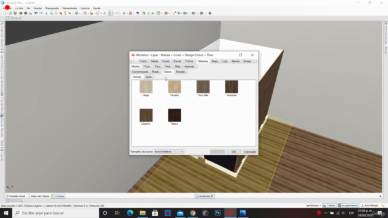Image resolution: width=388 pixels, height=218 pixels.
Task: Click the New file toolbar icon
Action: pyautogui.click(x=4, y=13)
